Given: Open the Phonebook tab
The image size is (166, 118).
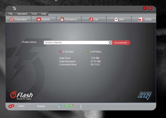Looking at the screenshot, I should tap(69, 19).
